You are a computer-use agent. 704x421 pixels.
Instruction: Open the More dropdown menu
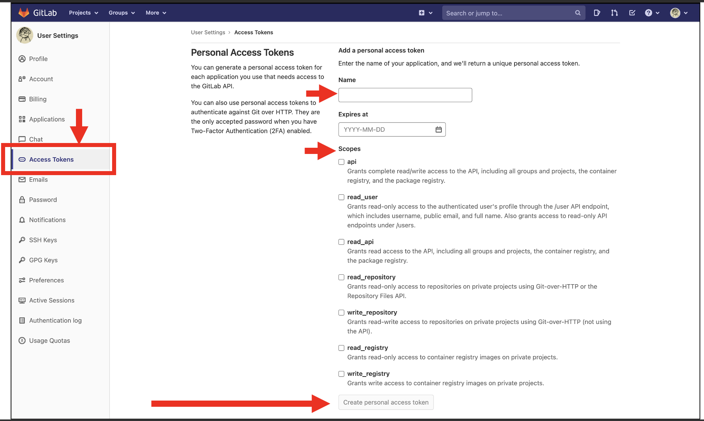[156, 13]
